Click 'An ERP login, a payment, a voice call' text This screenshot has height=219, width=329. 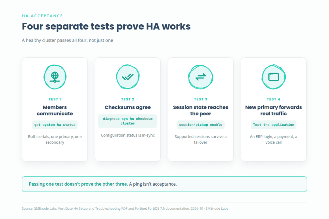(274, 139)
